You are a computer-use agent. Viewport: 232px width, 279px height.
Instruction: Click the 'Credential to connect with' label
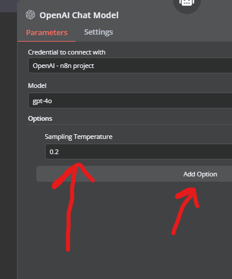click(67, 52)
